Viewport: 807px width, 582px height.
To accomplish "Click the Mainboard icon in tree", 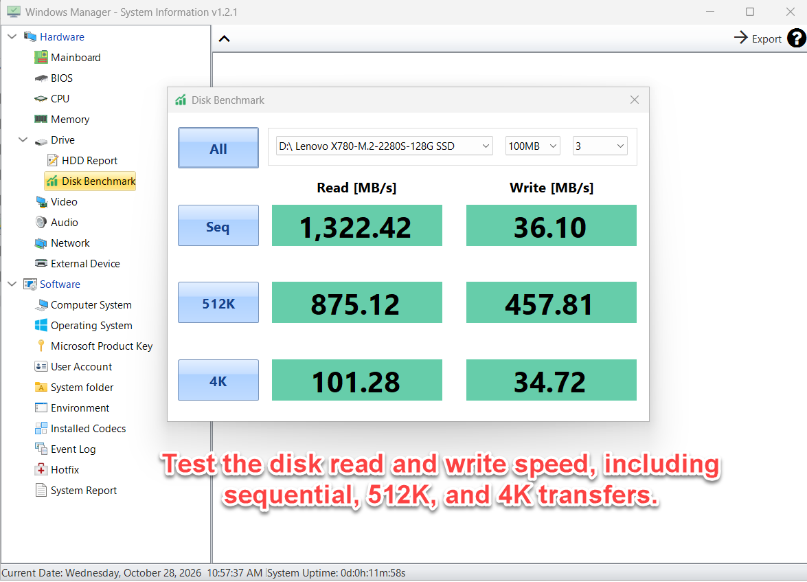I will (x=41, y=57).
